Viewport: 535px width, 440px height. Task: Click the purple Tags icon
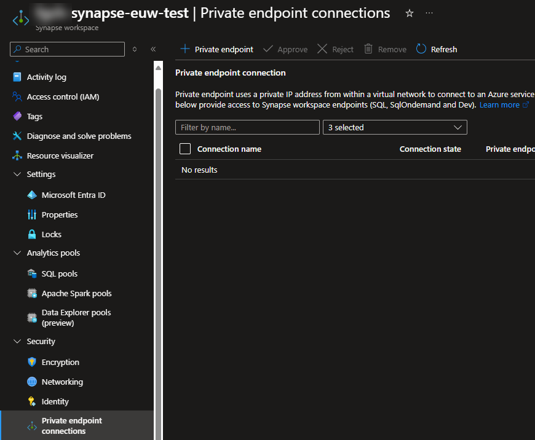(x=17, y=116)
